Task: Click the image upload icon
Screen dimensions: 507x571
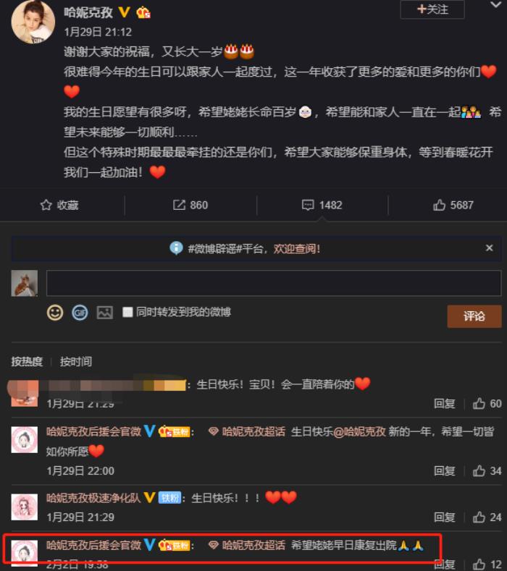Action: pos(104,313)
